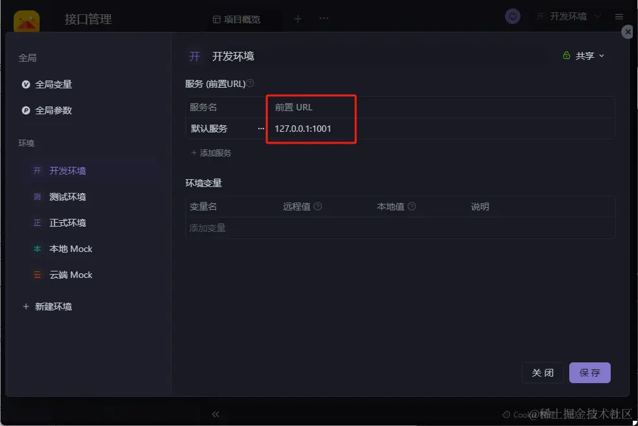Click the help icon next to 远程值
Image resolution: width=638 pixels, height=426 pixels.
tap(318, 207)
